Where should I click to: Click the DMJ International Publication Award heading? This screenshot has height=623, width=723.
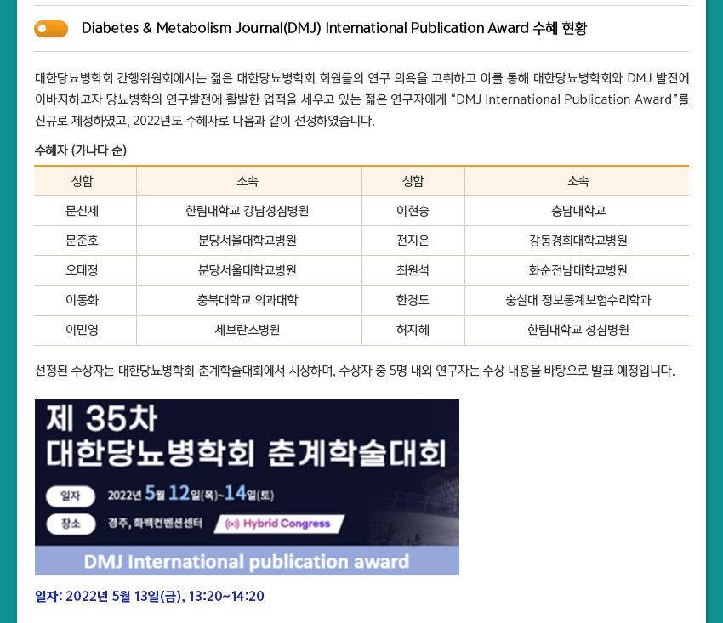click(333, 28)
